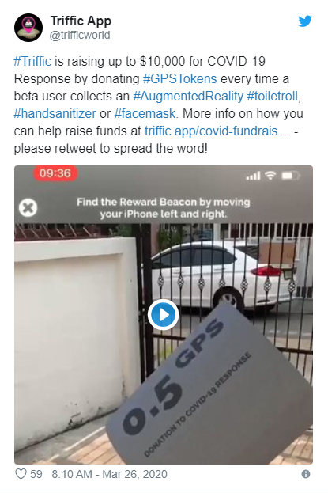Click the battery icon in video

point(291,176)
